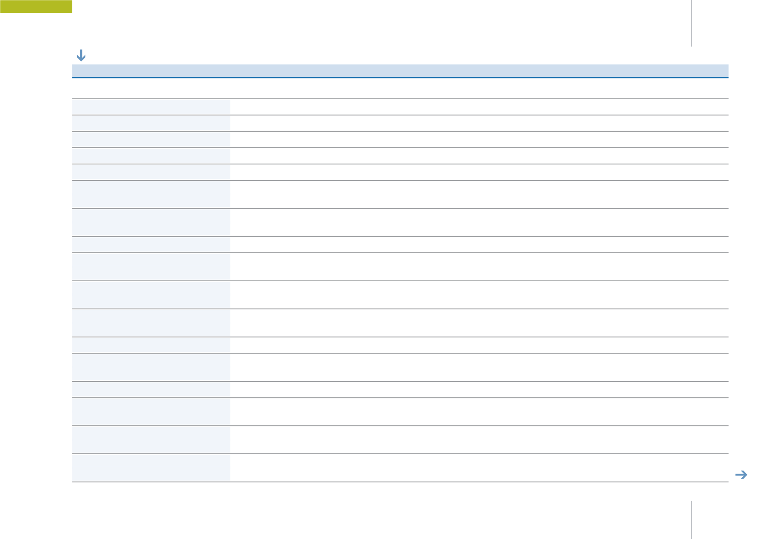The width and height of the screenshot is (763, 539).
Task: Click the last row's shaded label cell
Action: coord(151,467)
